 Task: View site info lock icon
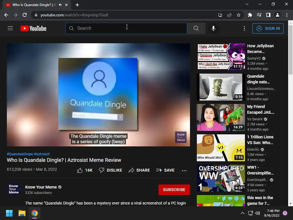[x=36, y=15]
